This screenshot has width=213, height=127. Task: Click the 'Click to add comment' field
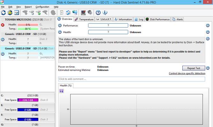[x=132, y=79]
